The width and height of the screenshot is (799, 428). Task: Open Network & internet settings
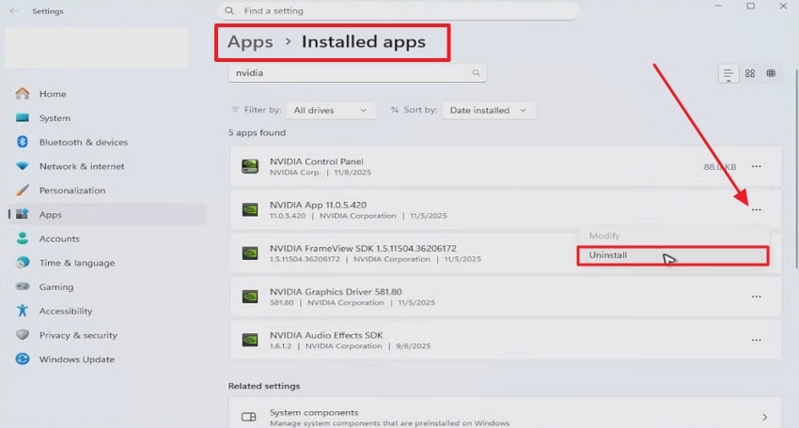pyautogui.click(x=107, y=166)
